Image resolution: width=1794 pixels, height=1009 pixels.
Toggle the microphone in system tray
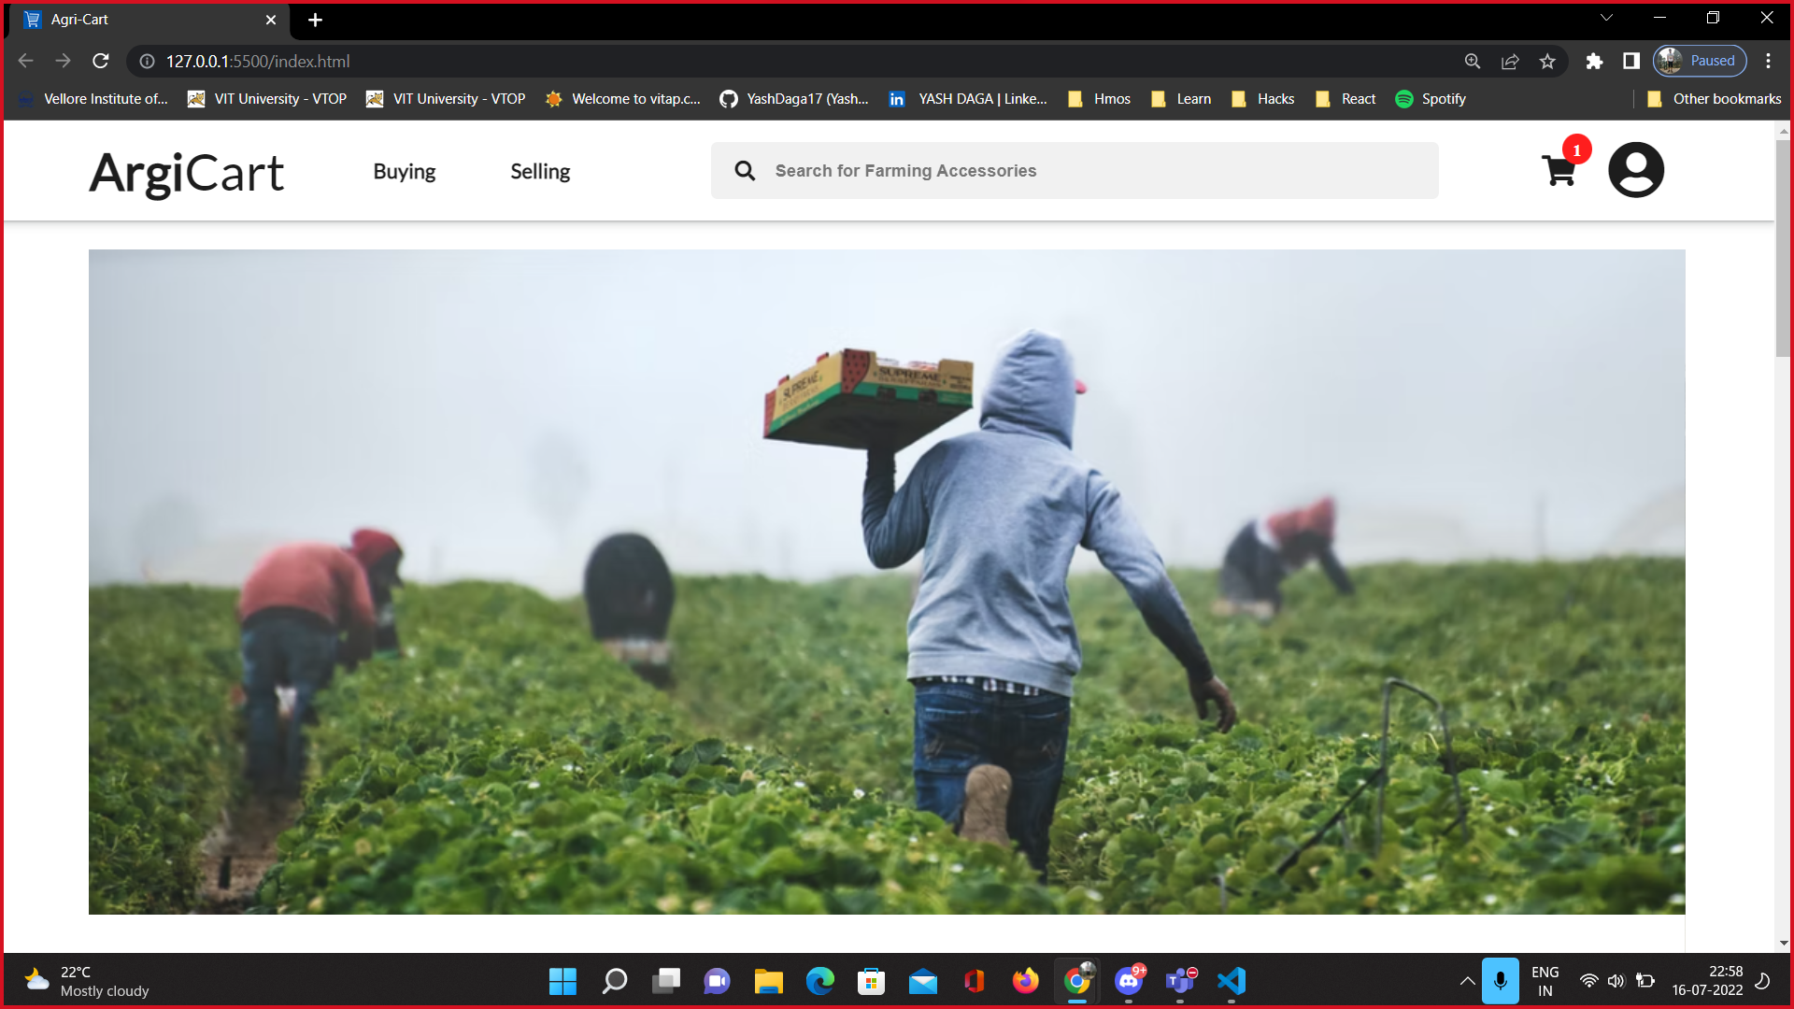[1500, 981]
